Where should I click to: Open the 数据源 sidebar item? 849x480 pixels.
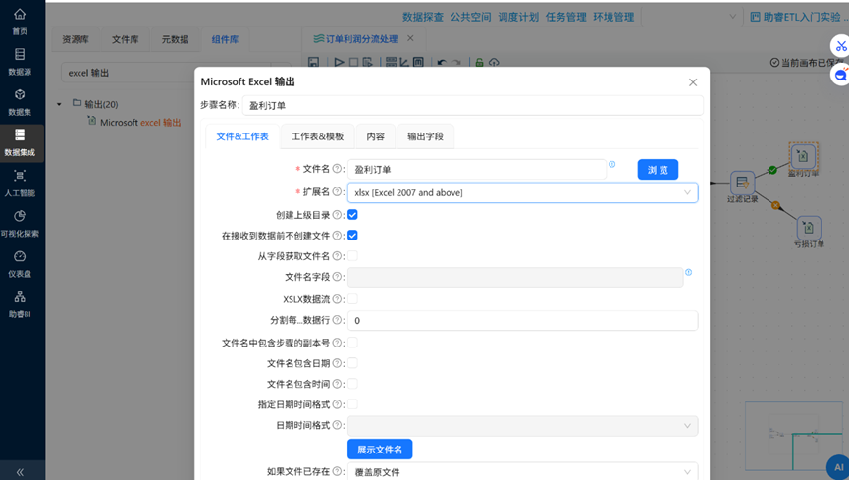click(20, 61)
